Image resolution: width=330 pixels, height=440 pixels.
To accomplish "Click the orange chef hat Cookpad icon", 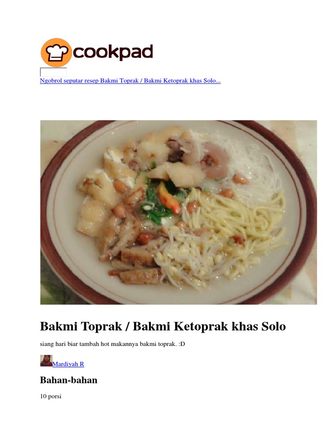I will [56, 52].
